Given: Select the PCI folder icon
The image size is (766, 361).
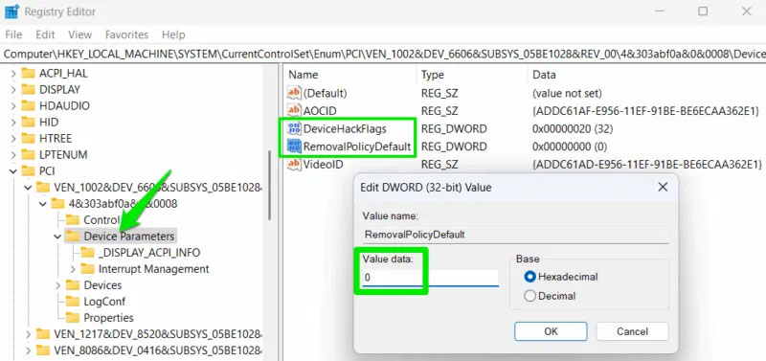Looking at the screenshot, I should tap(29, 171).
